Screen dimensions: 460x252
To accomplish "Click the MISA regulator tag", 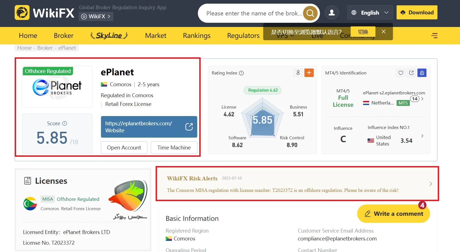I will (x=48, y=199).
